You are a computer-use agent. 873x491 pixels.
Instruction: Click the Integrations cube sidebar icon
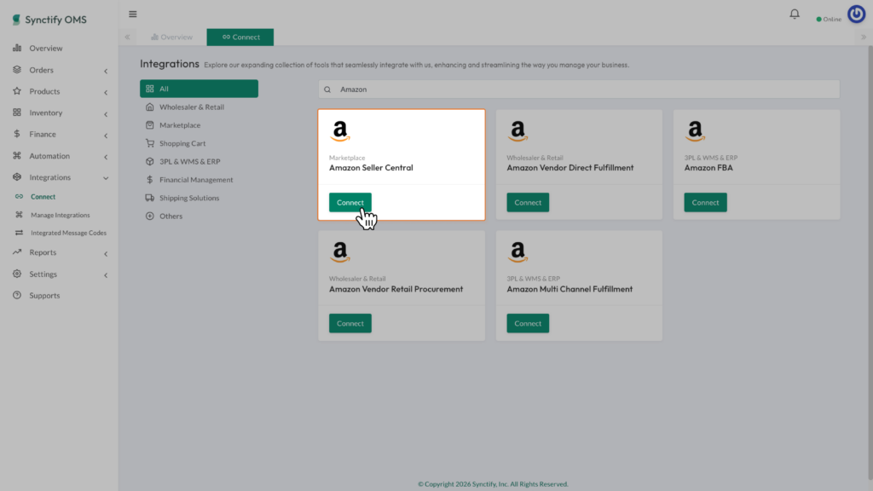(17, 177)
